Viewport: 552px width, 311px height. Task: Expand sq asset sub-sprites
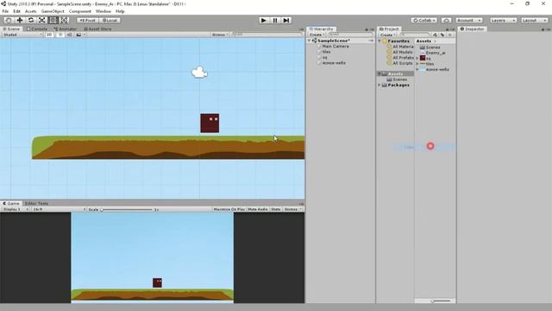tap(417, 58)
